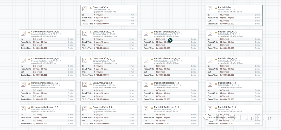Select the ConsumeKafkaRecord_0_10 title text

point(45,32)
